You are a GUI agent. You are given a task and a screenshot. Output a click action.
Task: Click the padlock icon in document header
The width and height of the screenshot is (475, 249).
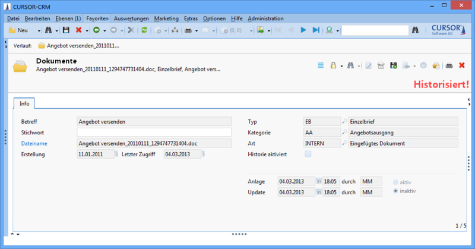coord(334,65)
